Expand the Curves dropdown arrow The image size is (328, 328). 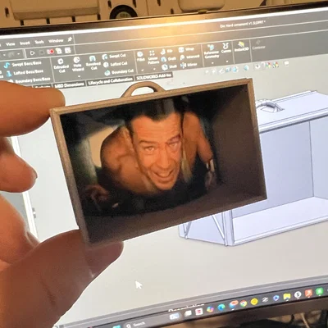[x=227, y=61]
